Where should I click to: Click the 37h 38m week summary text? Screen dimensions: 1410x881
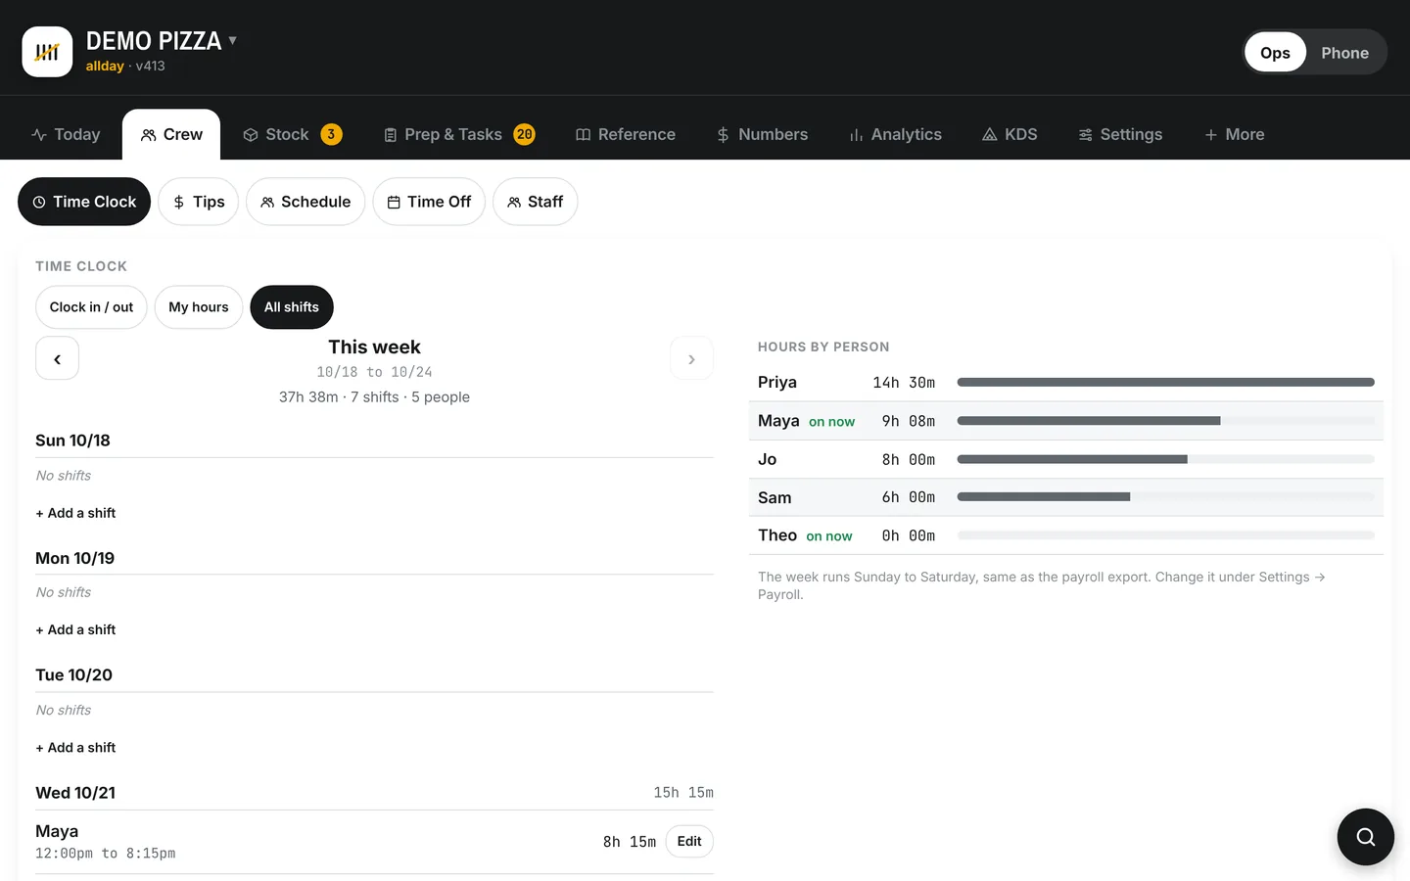tap(374, 396)
